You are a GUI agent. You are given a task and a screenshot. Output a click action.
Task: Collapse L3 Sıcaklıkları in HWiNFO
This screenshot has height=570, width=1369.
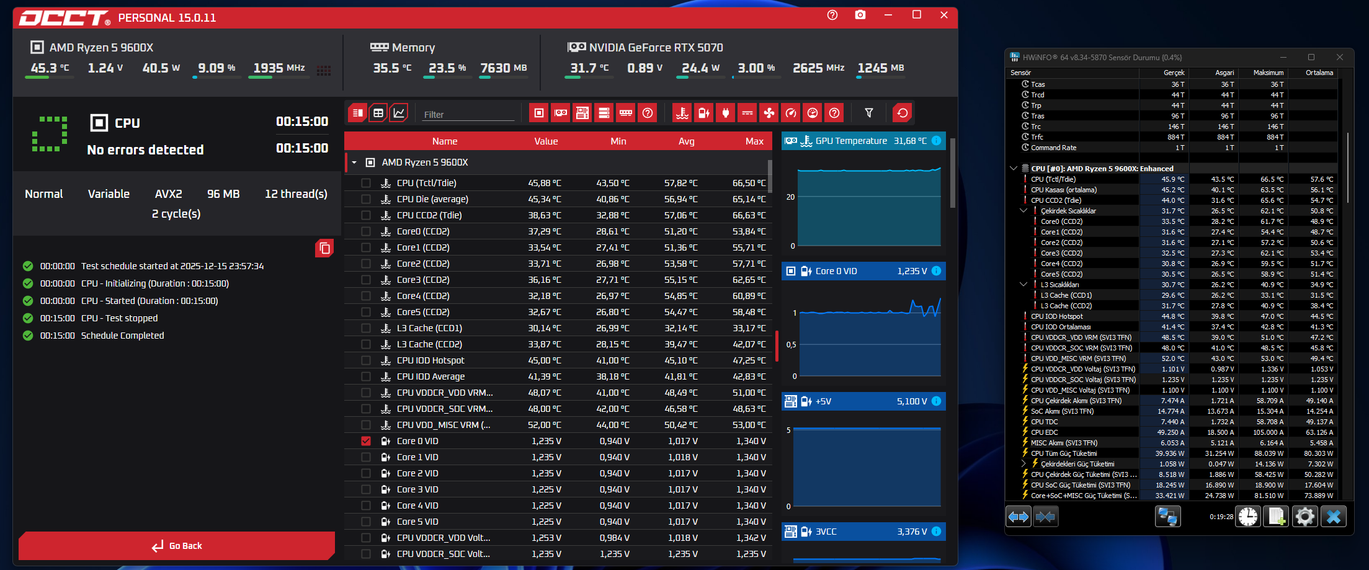(x=1023, y=285)
